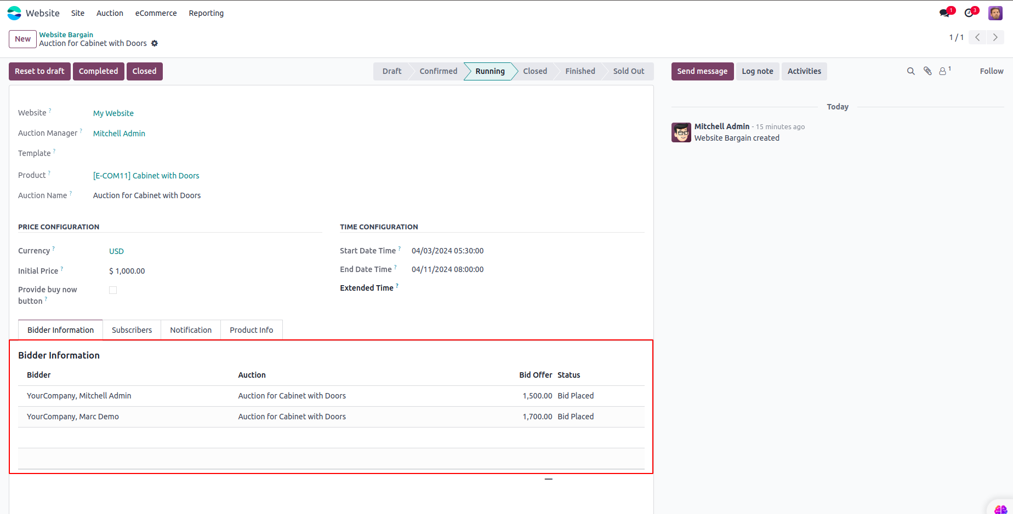Open the Cabinet with Doors product link
Viewport: 1013px width, 514px height.
pos(146,176)
